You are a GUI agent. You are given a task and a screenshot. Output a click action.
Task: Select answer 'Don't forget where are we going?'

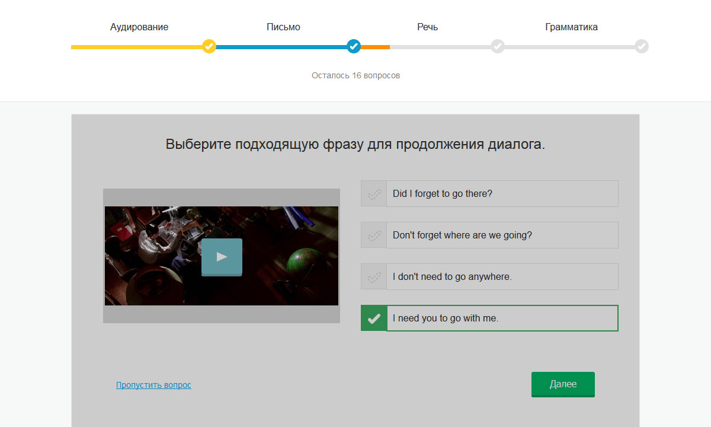489,235
